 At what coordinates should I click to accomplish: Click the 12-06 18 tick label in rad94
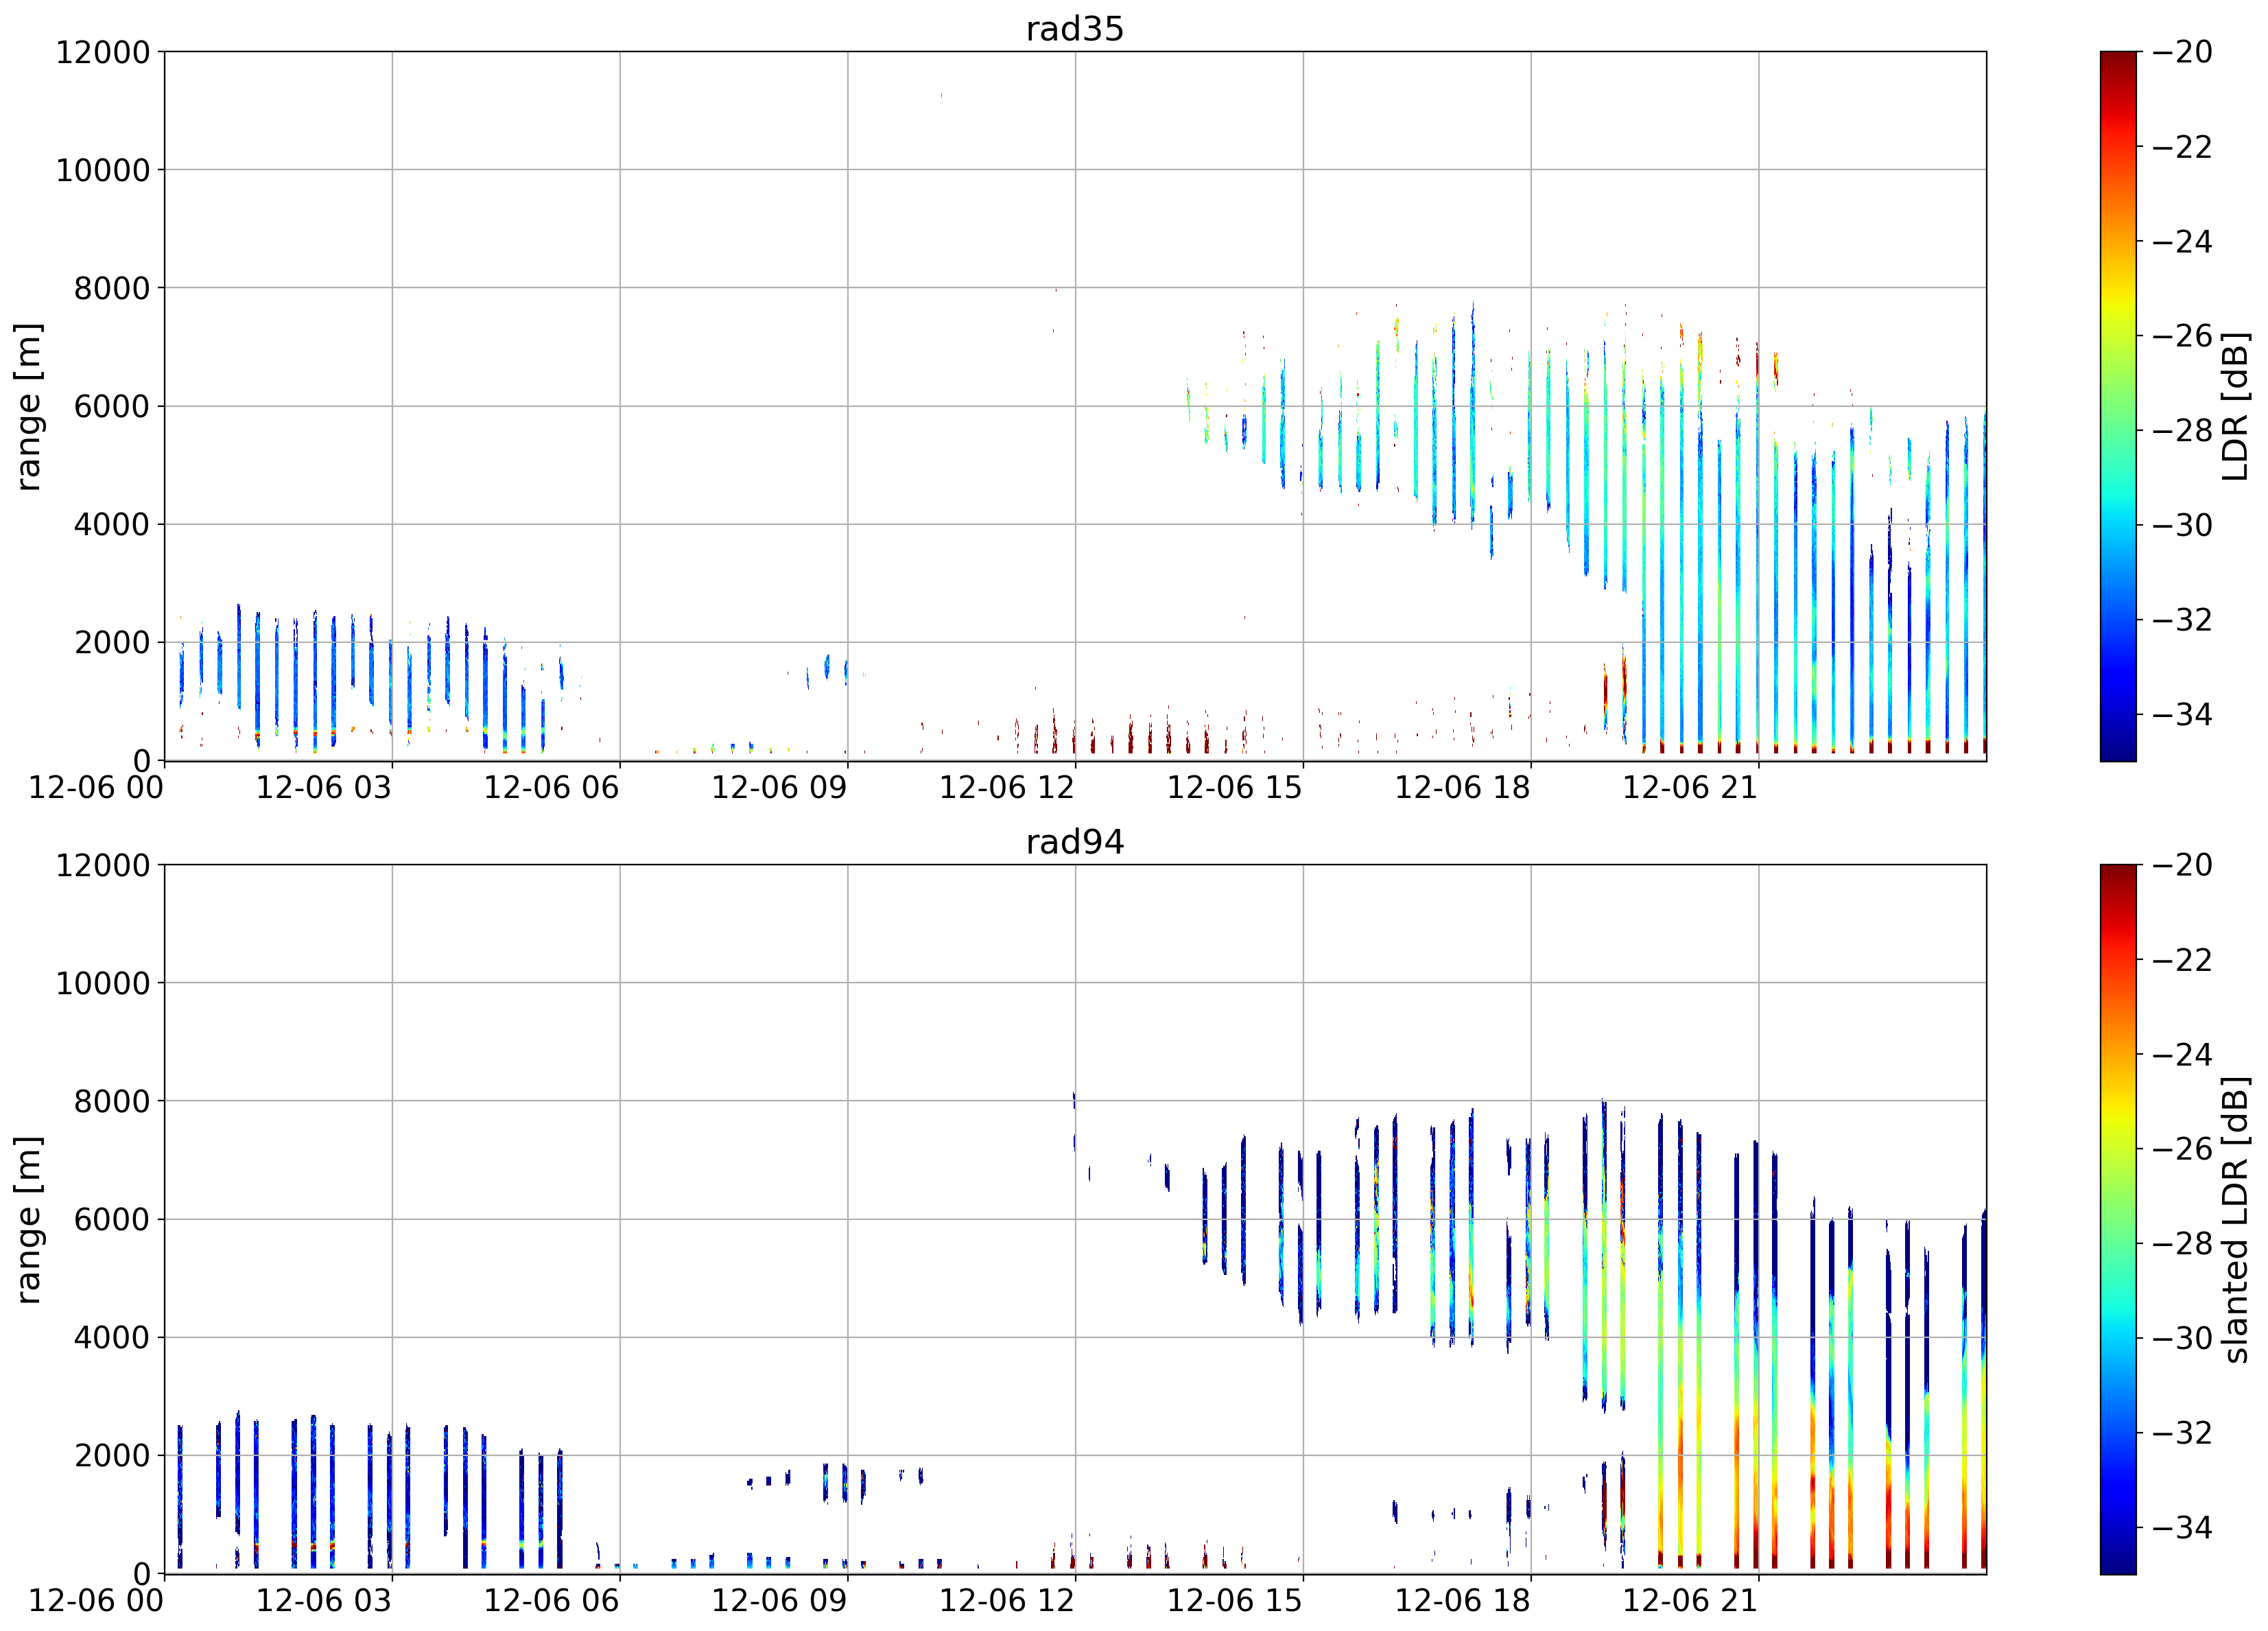[1462, 1601]
